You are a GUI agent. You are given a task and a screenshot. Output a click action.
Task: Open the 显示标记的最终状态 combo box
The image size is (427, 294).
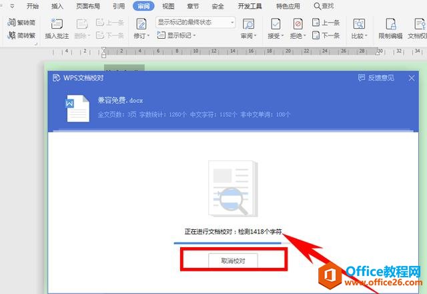click(x=195, y=22)
